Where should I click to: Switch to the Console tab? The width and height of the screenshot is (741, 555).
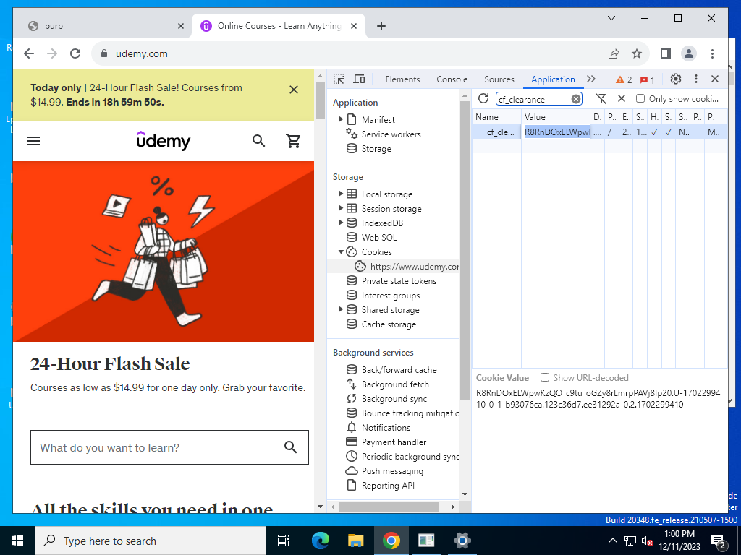(452, 79)
